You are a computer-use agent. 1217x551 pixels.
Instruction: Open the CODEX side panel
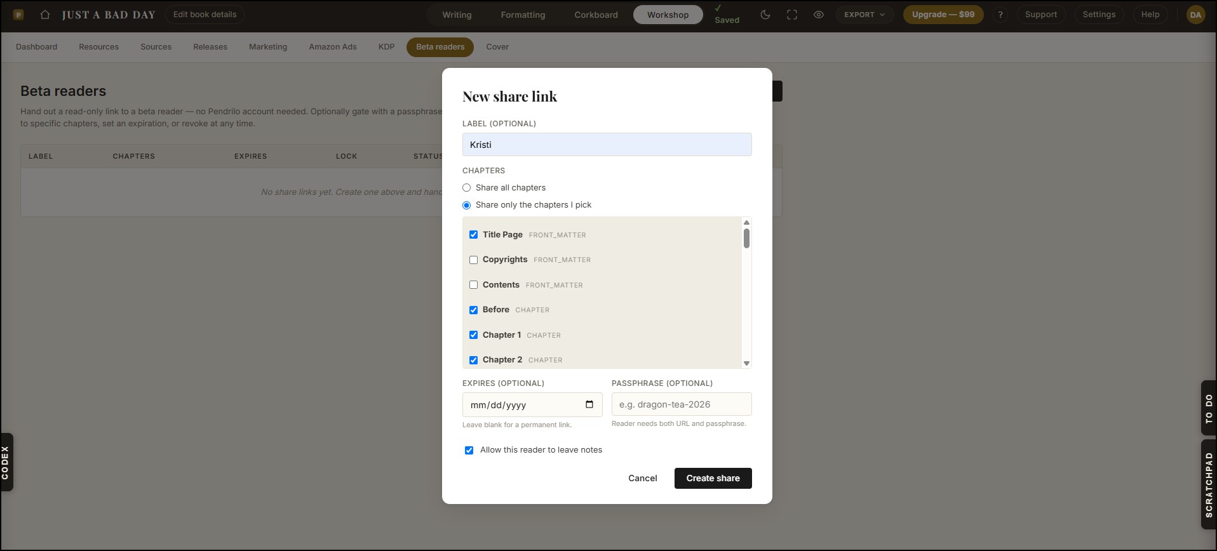(6, 462)
